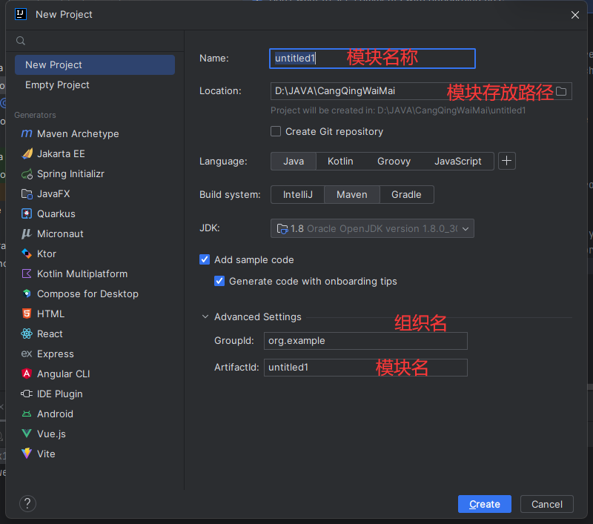Select the IDE Plugin list entry
This screenshot has width=593, height=524.
(x=95, y=394)
